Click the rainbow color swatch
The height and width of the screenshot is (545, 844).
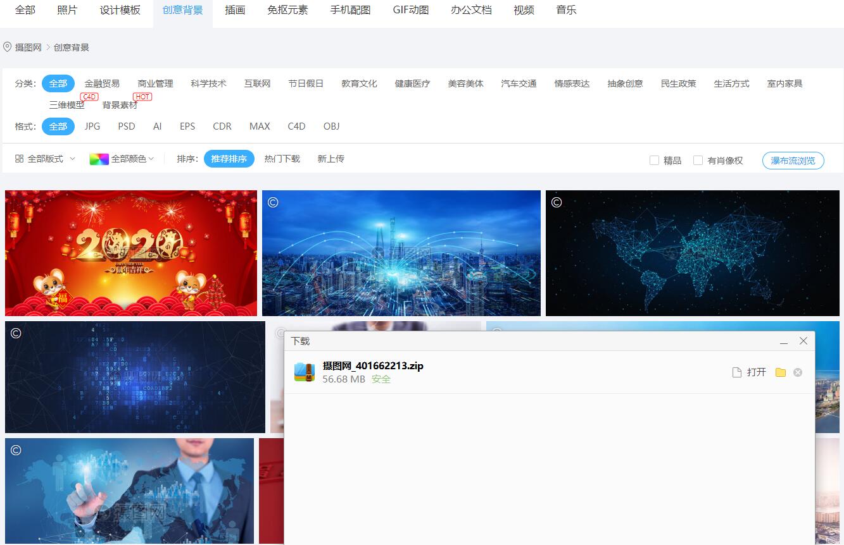coord(98,158)
